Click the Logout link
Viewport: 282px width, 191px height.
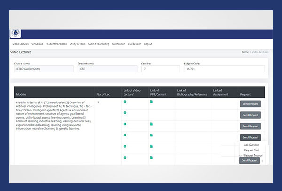[x=149, y=44]
